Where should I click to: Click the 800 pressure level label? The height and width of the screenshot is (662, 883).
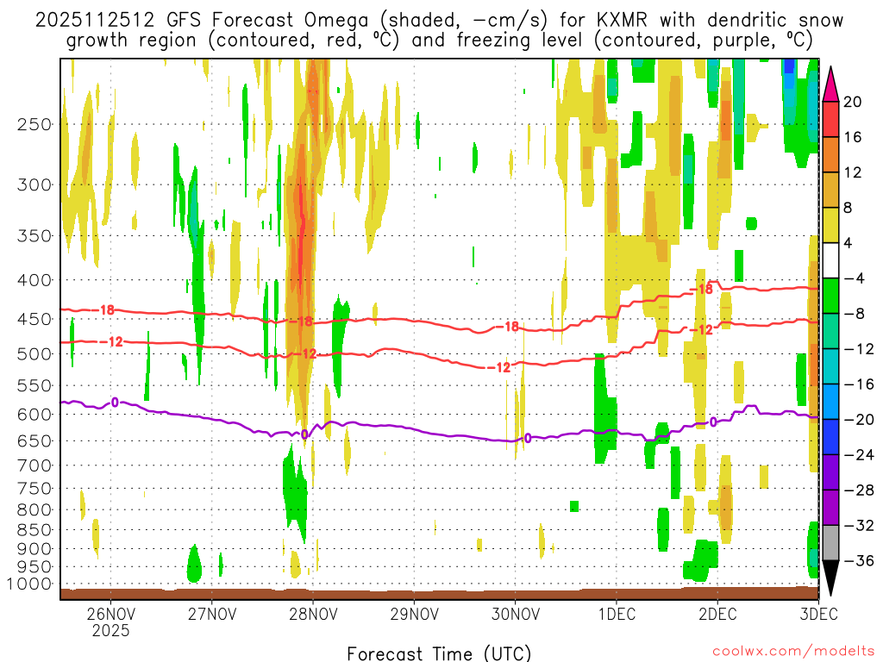34,510
